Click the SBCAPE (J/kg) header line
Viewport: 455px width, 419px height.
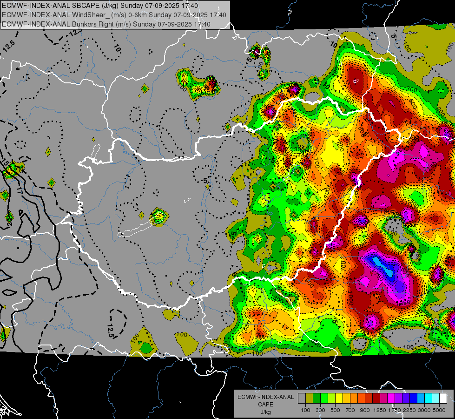click(100, 6)
